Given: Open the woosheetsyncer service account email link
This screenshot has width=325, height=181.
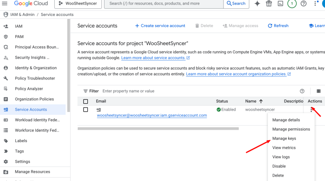Looking at the screenshot, I should point(152,116).
